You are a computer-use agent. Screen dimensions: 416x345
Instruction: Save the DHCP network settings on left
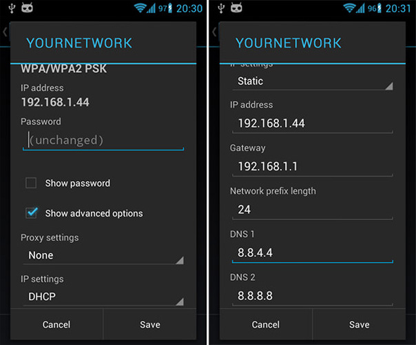coord(150,324)
